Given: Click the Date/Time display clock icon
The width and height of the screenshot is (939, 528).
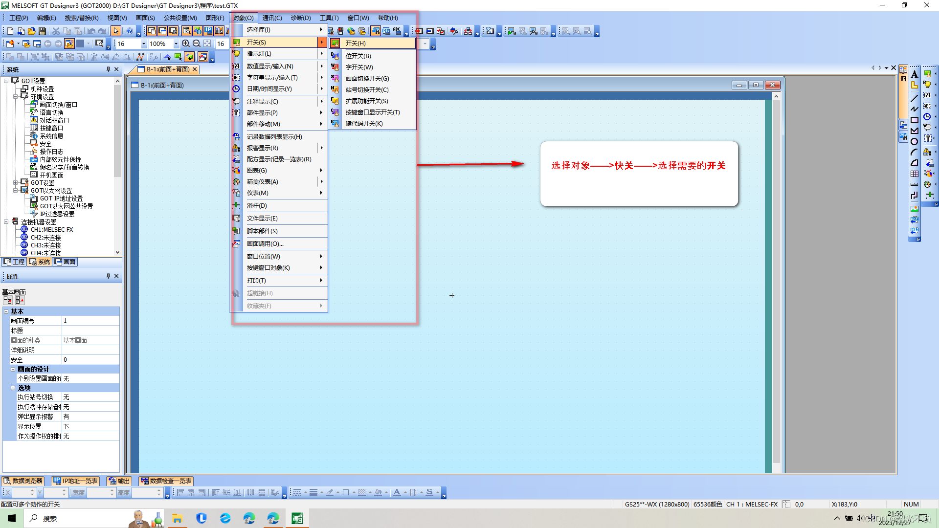Looking at the screenshot, I should tap(927, 117).
